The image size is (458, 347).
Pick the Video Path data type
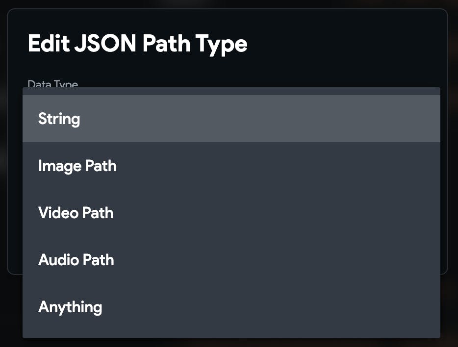[x=76, y=213]
